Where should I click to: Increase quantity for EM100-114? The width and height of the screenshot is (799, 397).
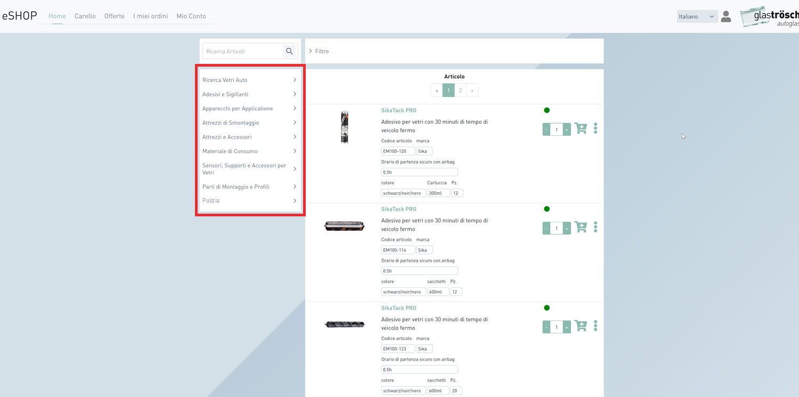tap(567, 228)
